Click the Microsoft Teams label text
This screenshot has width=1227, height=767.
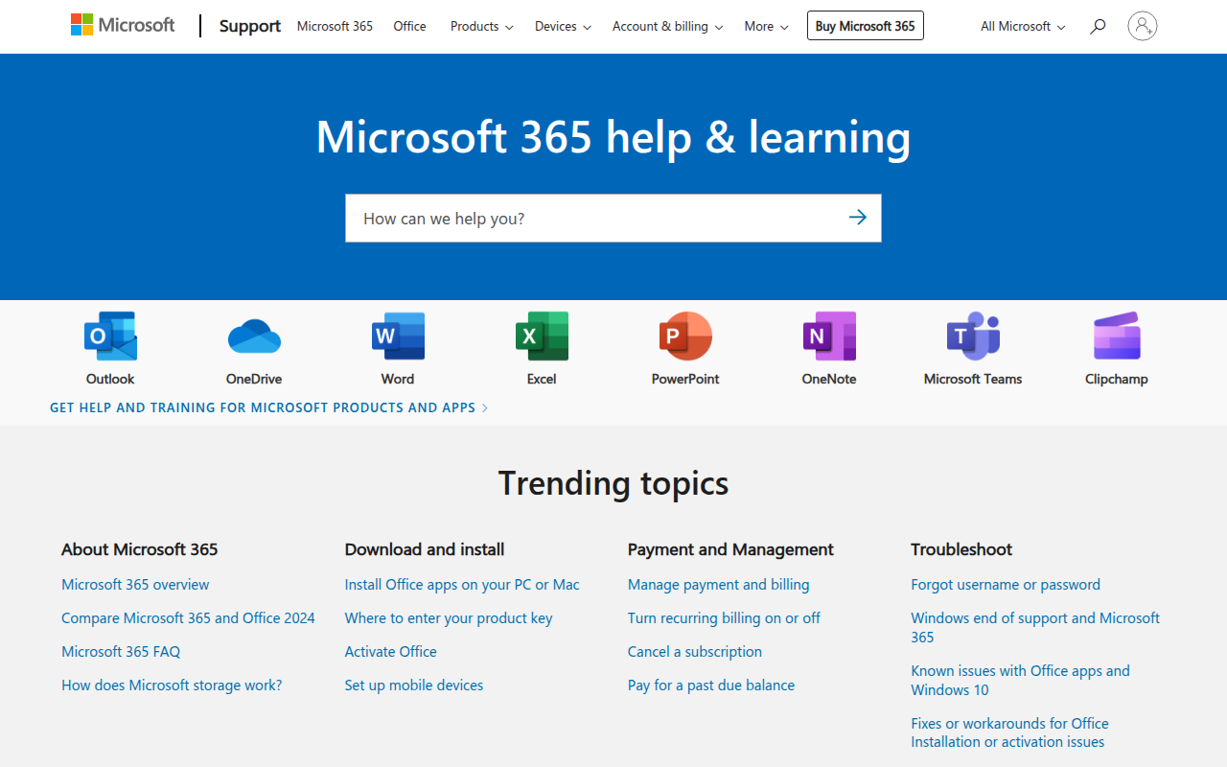tap(973, 379)
